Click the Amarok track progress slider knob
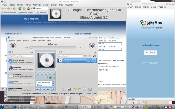 (30, 48)
